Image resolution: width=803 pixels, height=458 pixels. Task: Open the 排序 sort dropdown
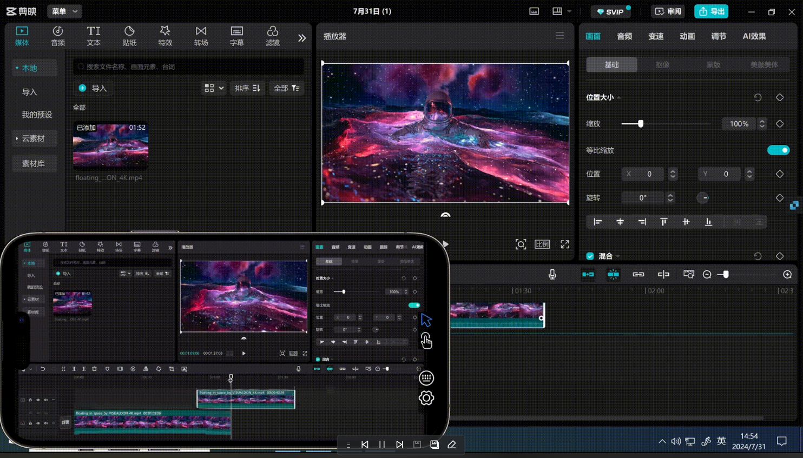tap(247, 88)
